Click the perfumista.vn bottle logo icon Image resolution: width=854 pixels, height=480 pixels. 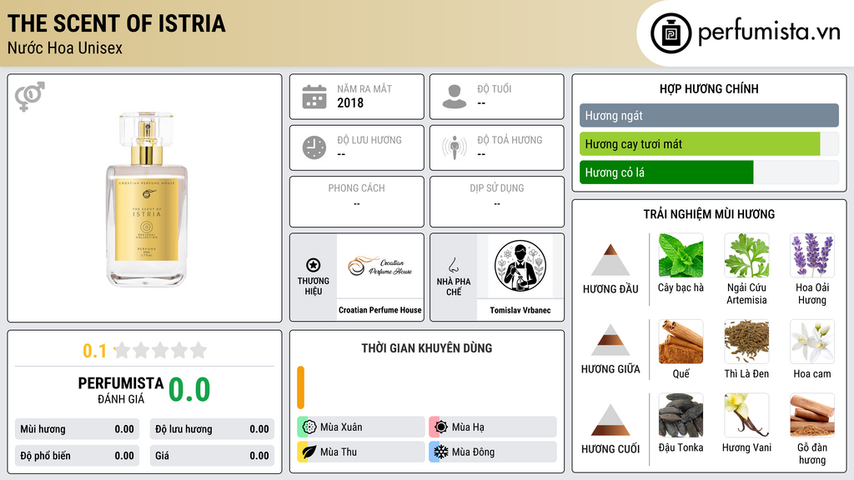(x=671, y=33)
